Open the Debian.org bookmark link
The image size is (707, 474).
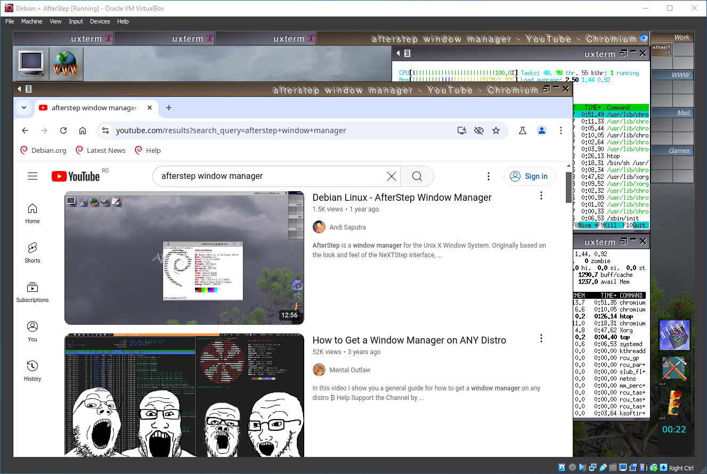click(x=43, y=150)
